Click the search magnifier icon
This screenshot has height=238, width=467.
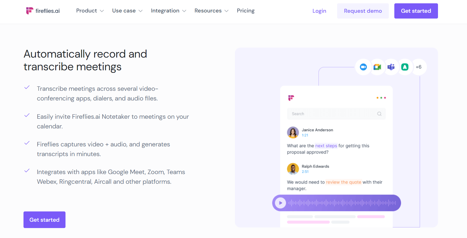[379, 114]
